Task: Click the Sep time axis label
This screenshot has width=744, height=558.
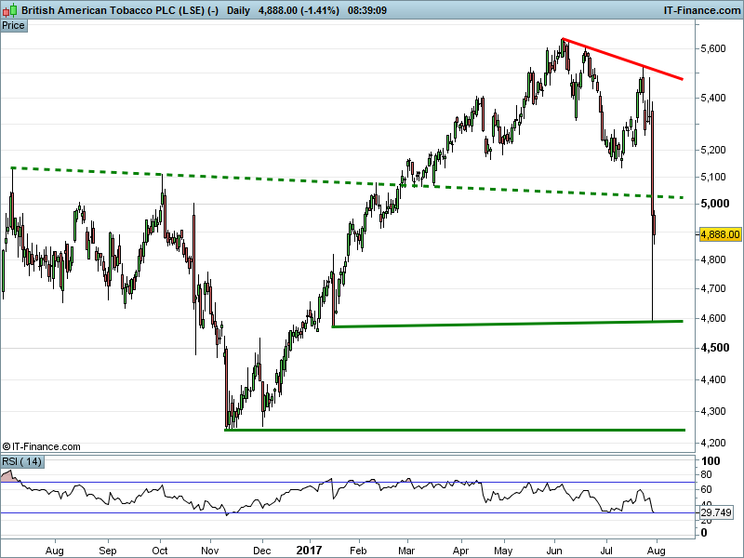Action: pyautogui.click(x=108, y=551)
